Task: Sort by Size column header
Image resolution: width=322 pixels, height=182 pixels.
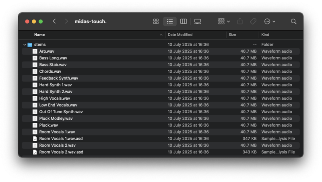Action: click(232, 35)
